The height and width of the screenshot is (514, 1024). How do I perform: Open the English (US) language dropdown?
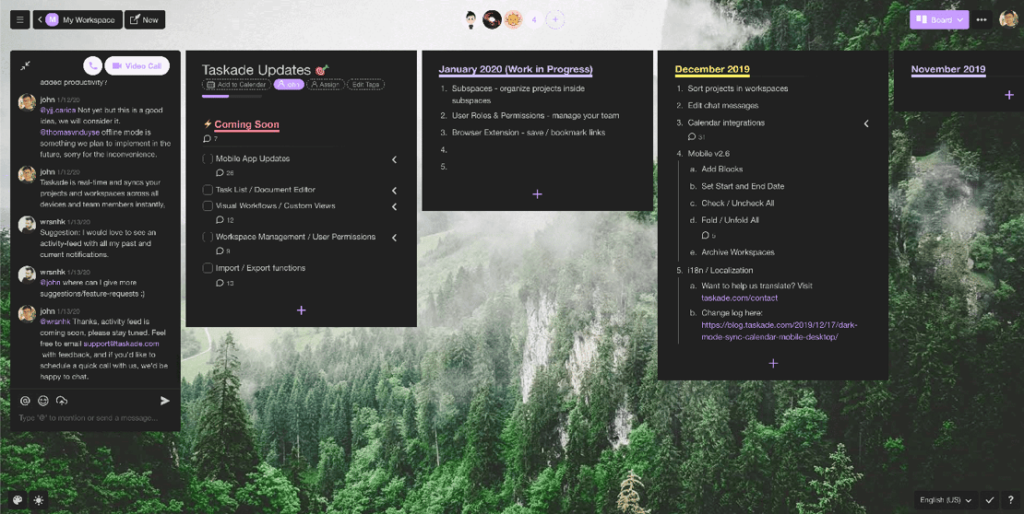[x=946, y=500]
